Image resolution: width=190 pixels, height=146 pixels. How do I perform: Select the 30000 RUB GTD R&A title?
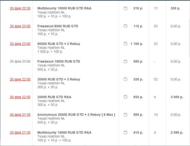pyautogui.click(x=54, y=97)
